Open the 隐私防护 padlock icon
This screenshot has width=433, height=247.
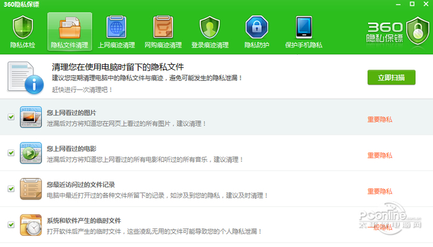coord(257,27)
